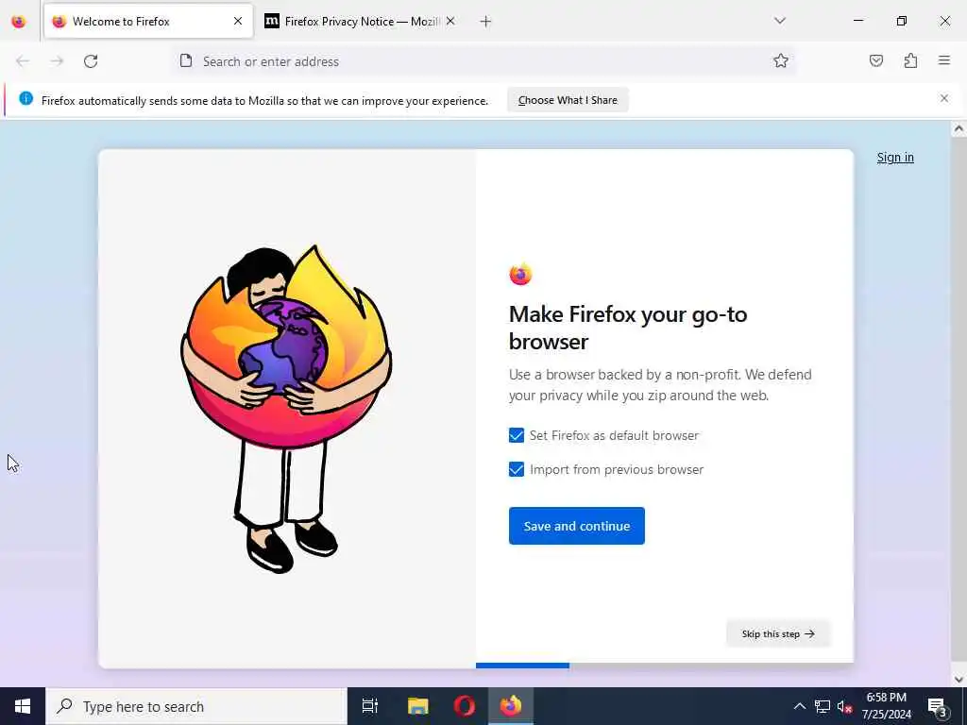Close the Firefox Privacy Notice tab

tap(450, 22)
